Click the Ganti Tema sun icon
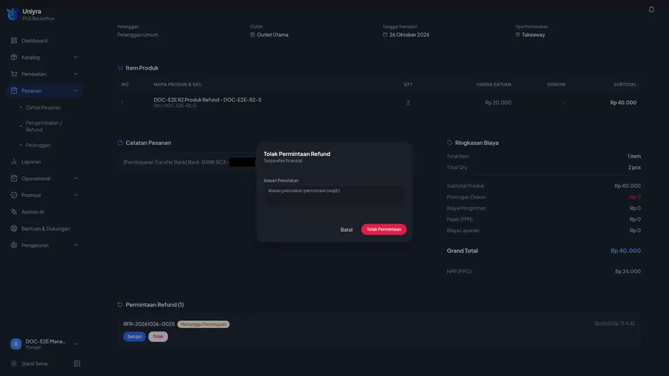 click(14, 363)
